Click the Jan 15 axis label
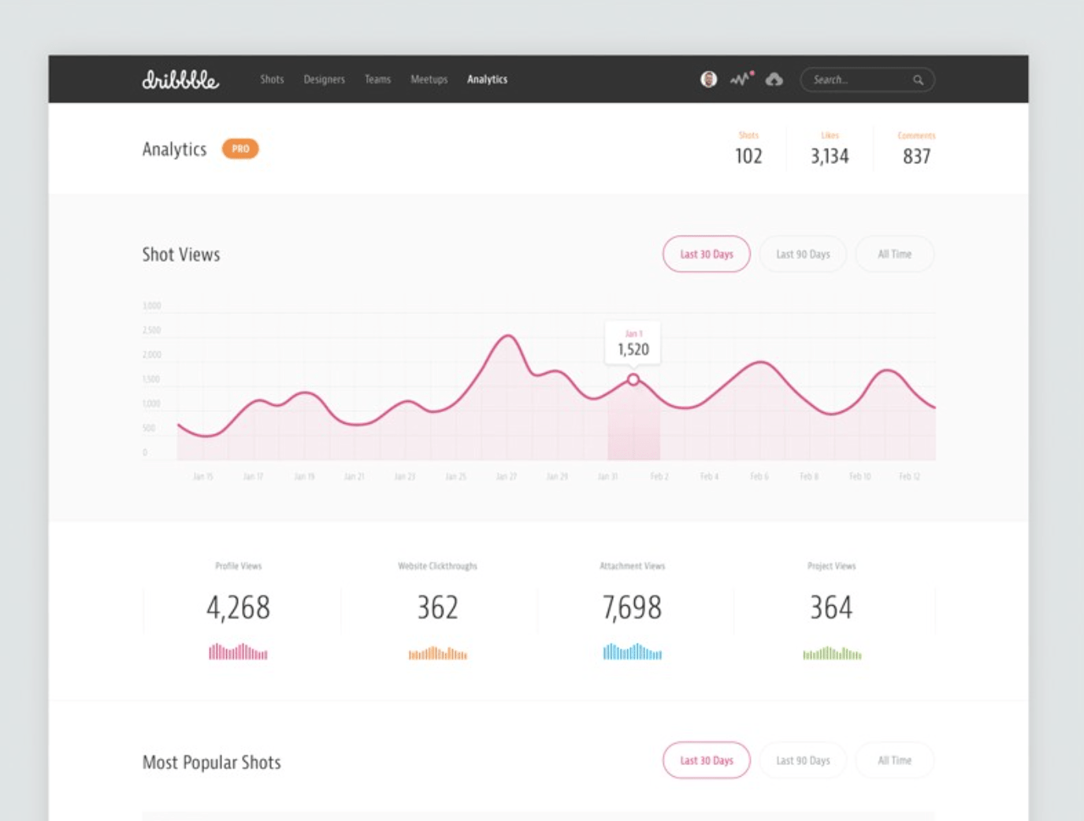 [203, 477]
